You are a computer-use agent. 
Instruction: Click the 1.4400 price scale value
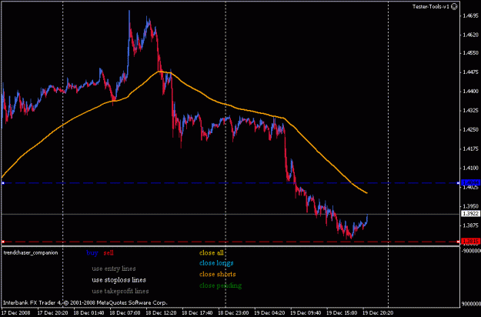click(x=470, y=92)
